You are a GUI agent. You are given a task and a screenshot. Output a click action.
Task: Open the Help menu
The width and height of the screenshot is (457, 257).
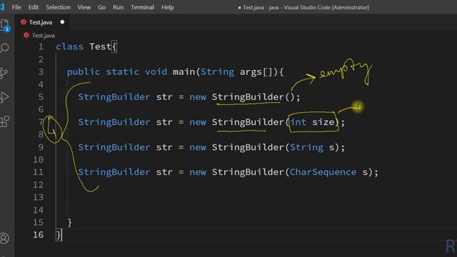168,7
